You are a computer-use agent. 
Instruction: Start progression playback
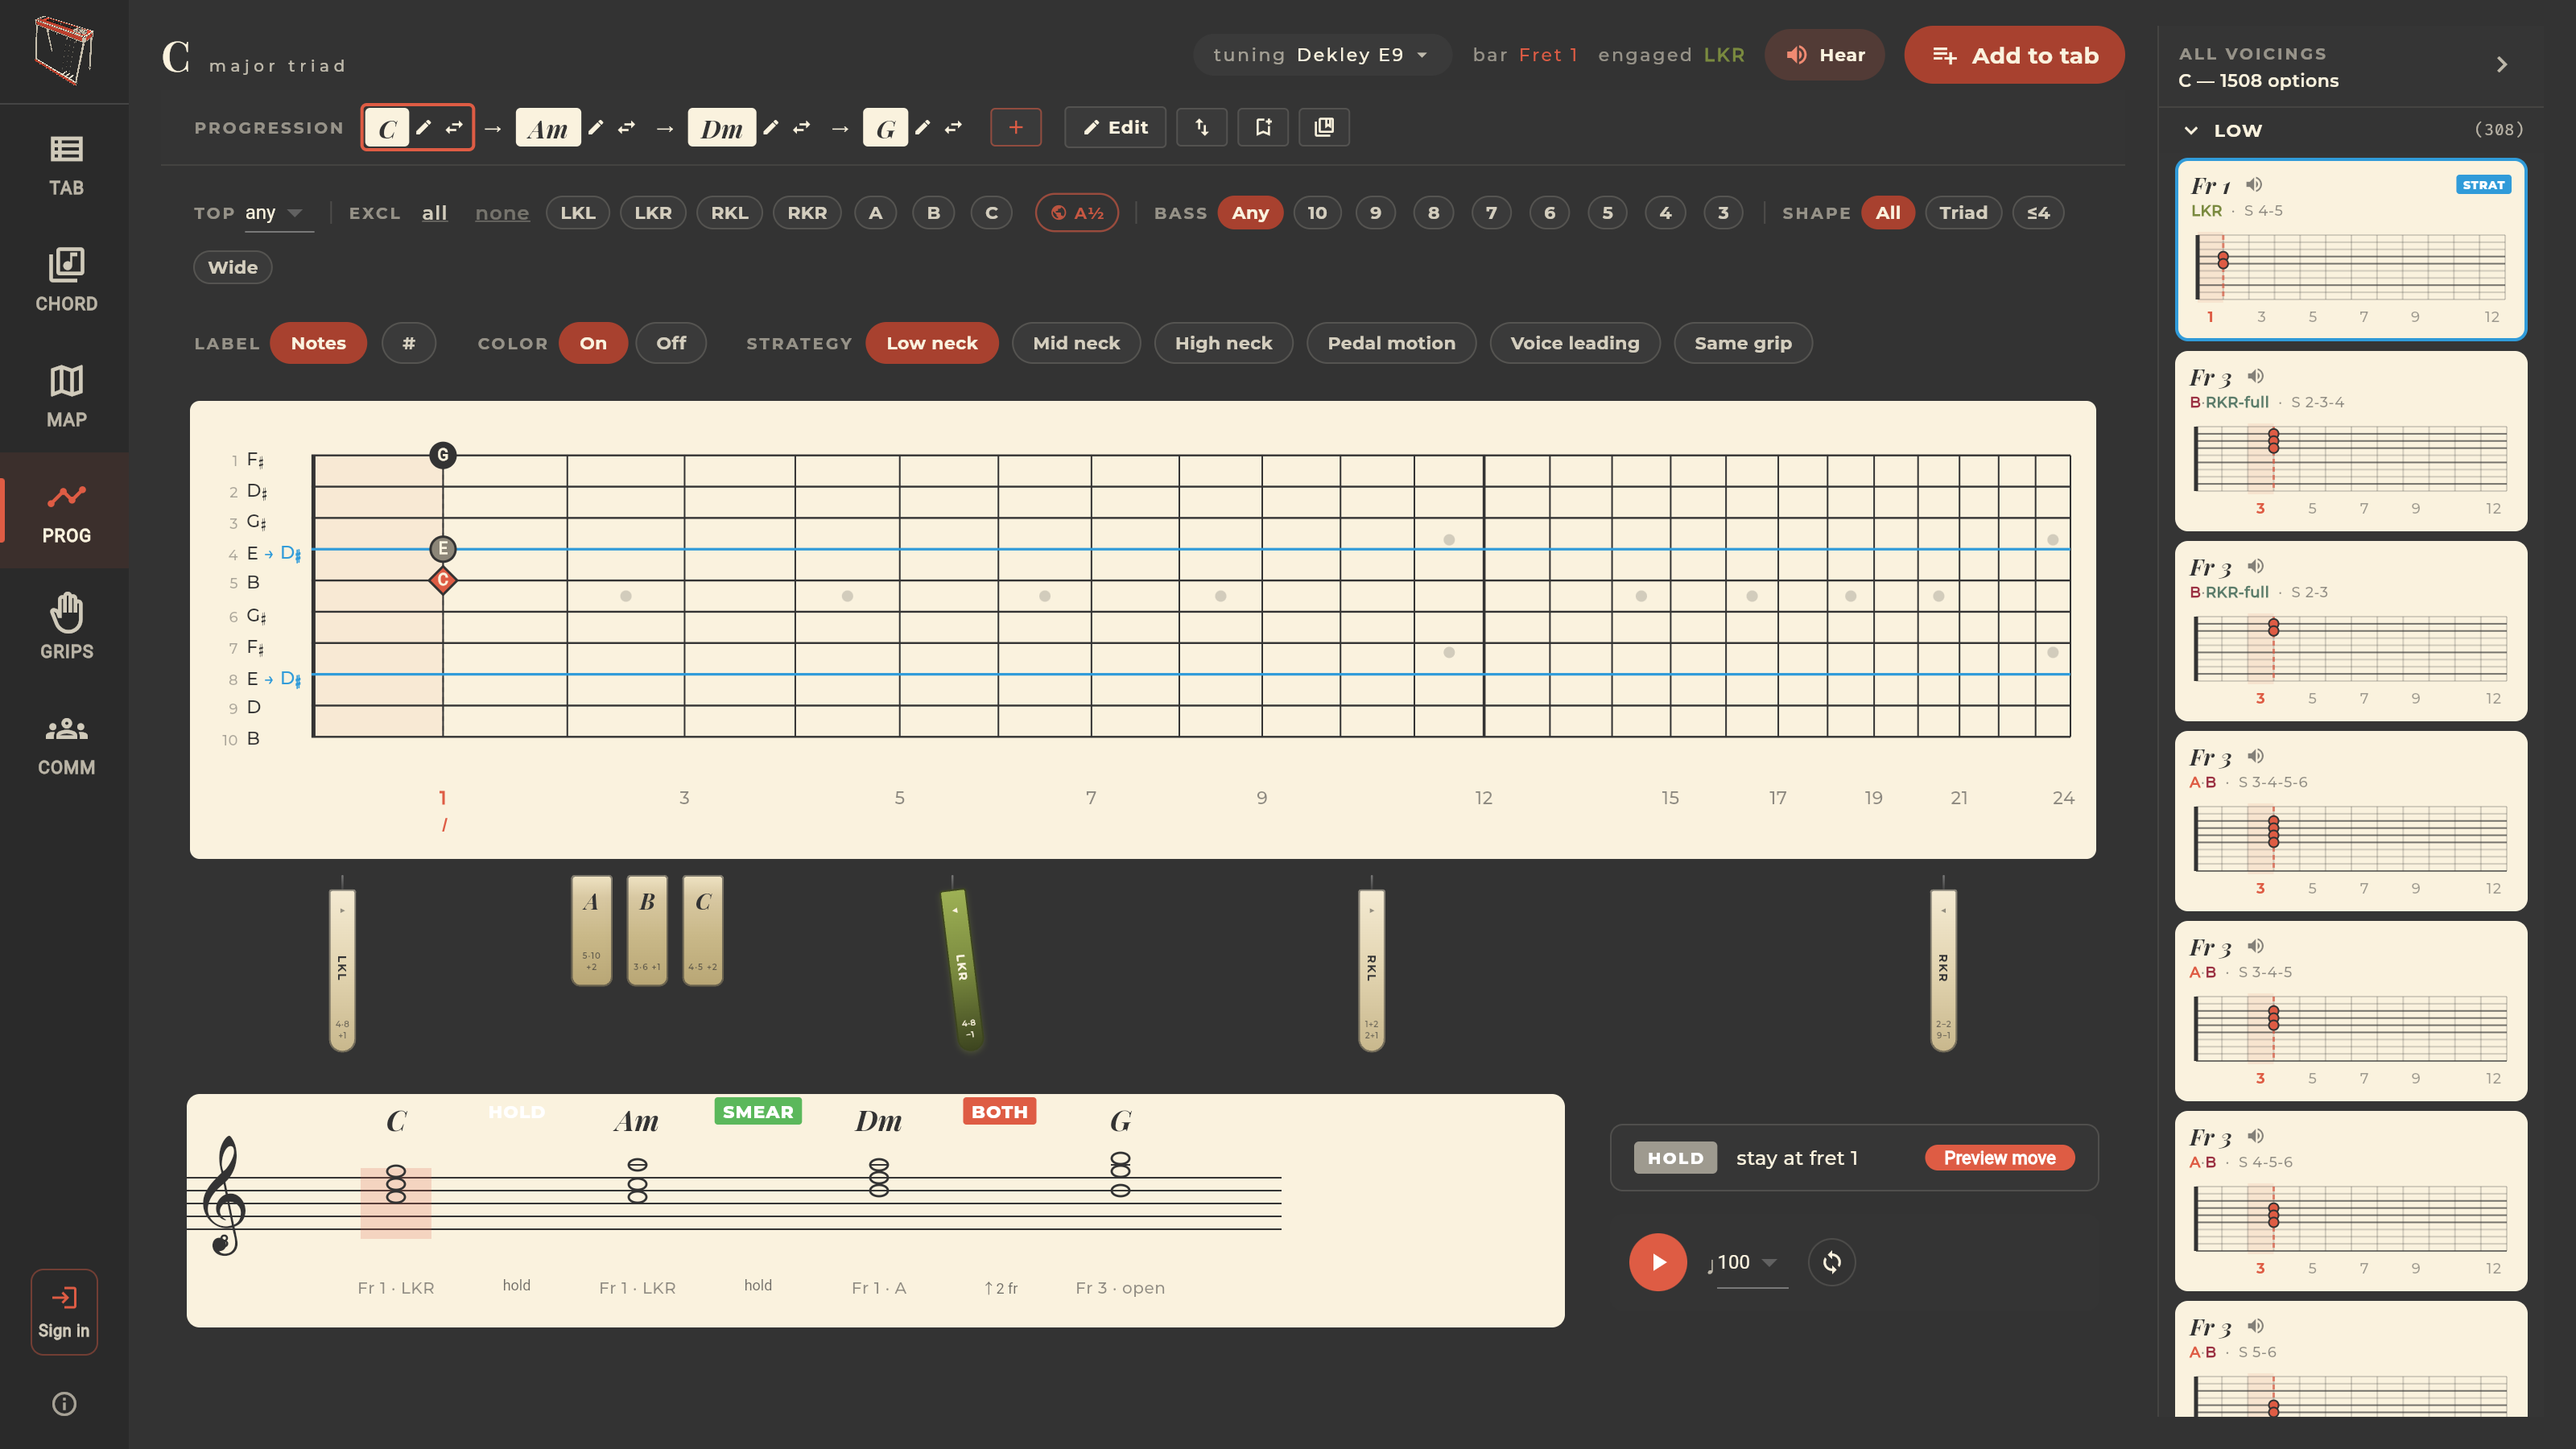pyautogui.click(x=1658, y=1262)
